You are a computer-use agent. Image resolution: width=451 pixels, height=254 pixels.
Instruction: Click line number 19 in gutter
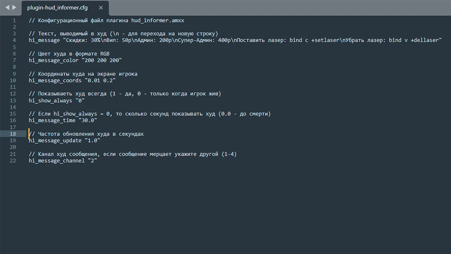tap(13, 140)
